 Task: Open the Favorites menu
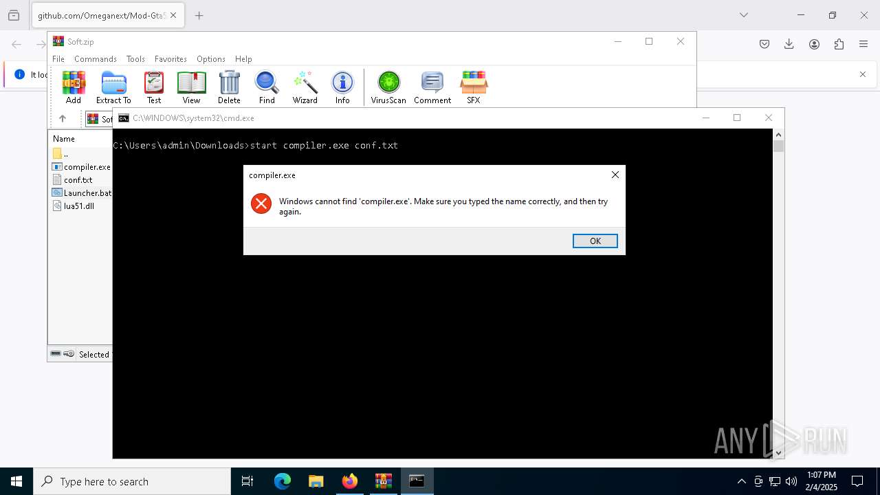click(170, 59)
